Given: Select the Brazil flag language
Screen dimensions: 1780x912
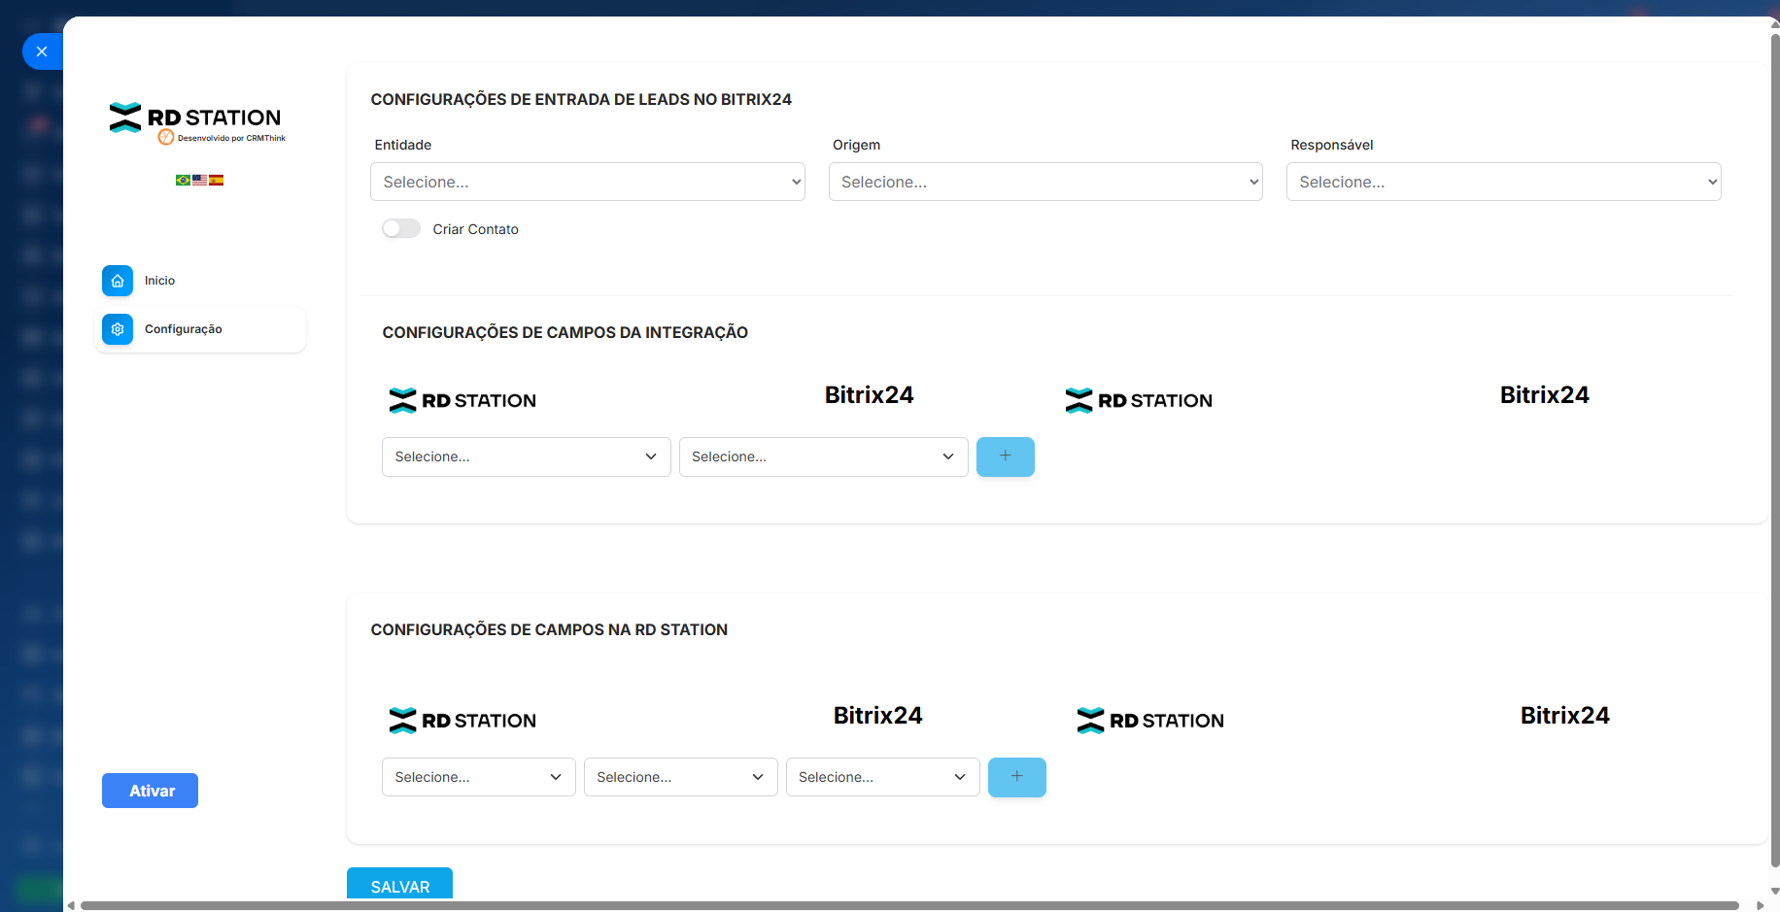Looking at the screenshot, I should click(183, 180).
